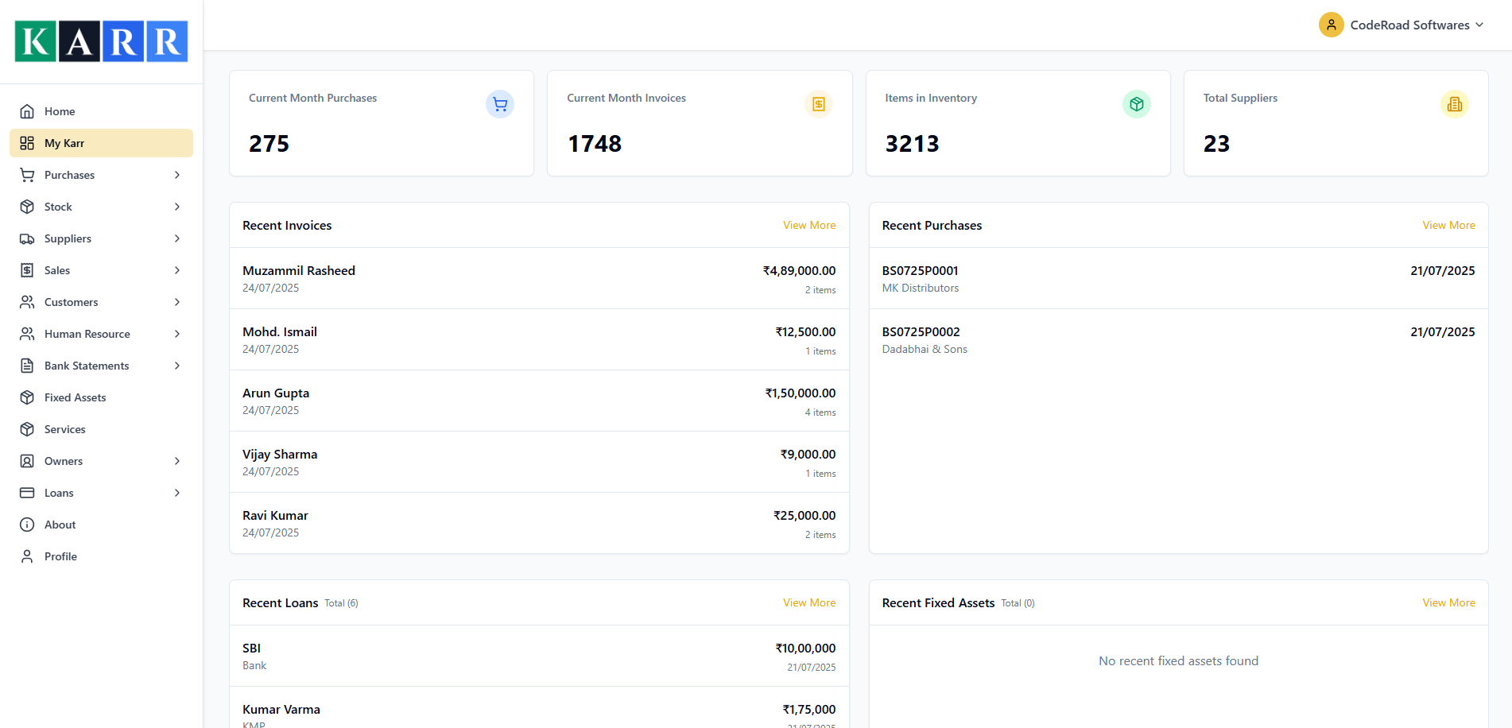Click the Fixed Assets box icon in sidebar
Viewport: 1512px width, 728px height.
28,397
